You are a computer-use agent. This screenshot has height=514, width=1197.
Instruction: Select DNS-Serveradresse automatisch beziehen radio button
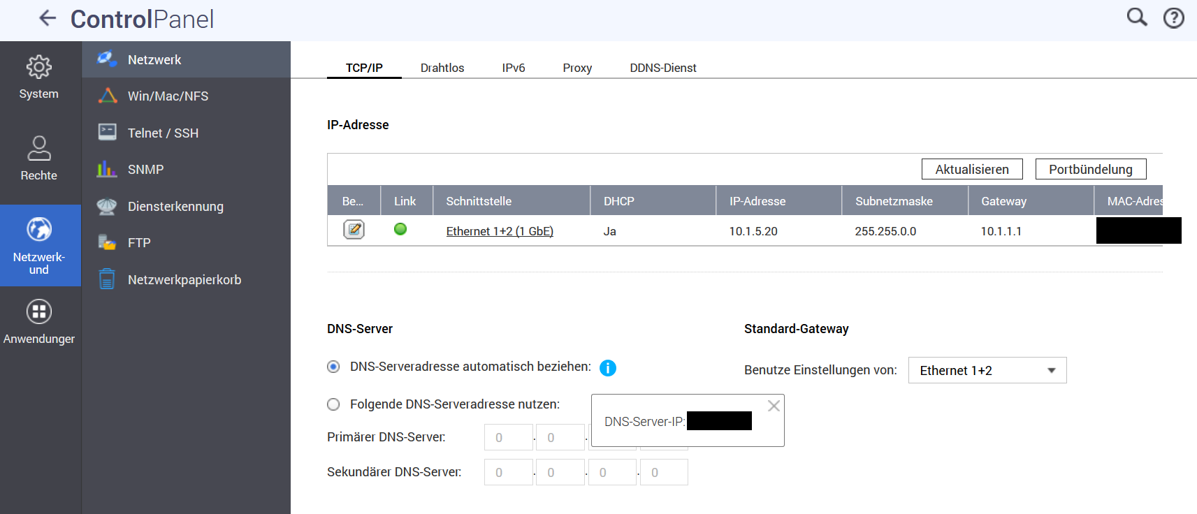tap(333, 367)
